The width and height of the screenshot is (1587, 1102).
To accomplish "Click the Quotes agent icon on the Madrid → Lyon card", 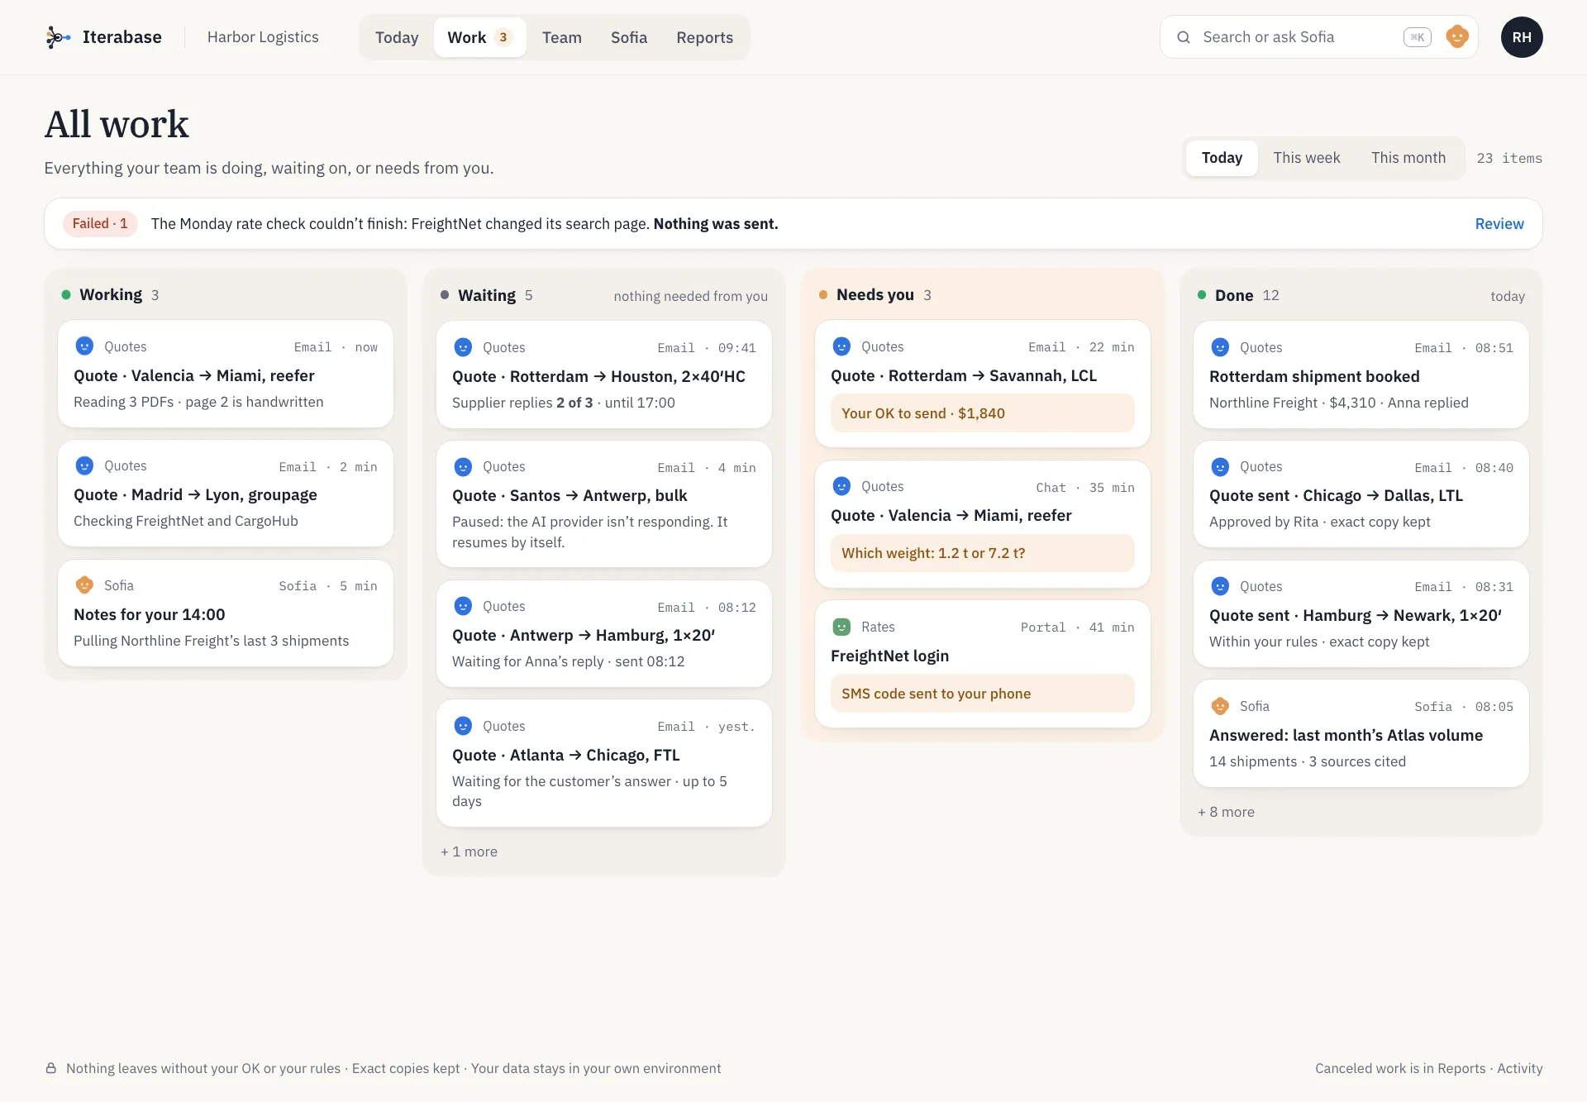I will point(84,465).
